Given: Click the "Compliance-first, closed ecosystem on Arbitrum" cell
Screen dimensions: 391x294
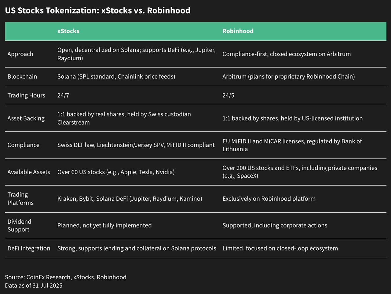Looking at the screenshot, I should point(287,54).
